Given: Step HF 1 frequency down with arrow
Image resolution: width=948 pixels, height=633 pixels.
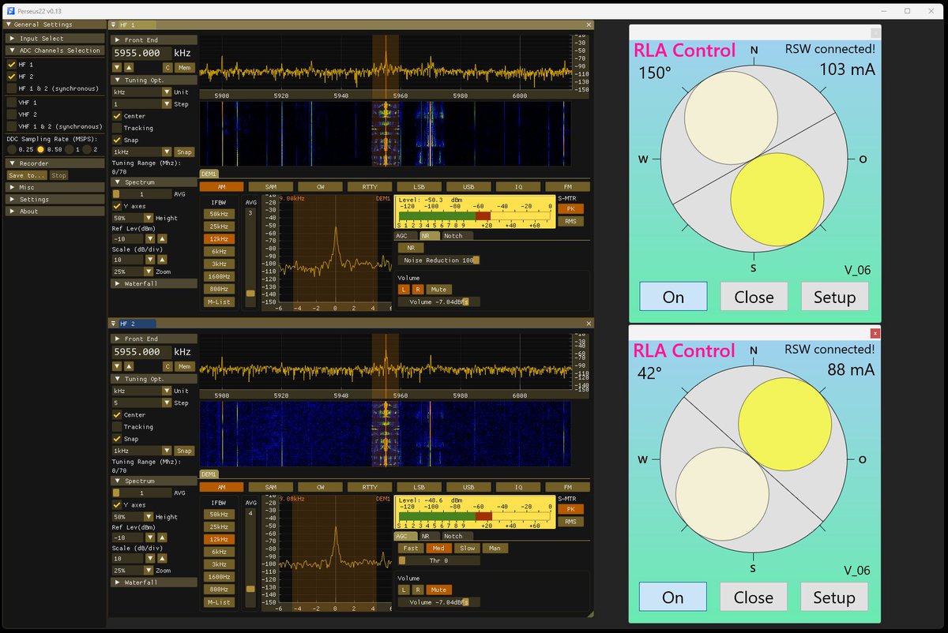Looking at the screenshot, I should pos(116,68).
